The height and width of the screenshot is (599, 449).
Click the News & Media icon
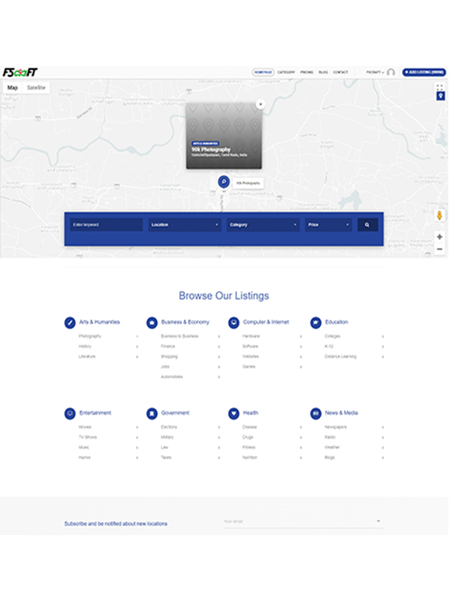point(316,414)
